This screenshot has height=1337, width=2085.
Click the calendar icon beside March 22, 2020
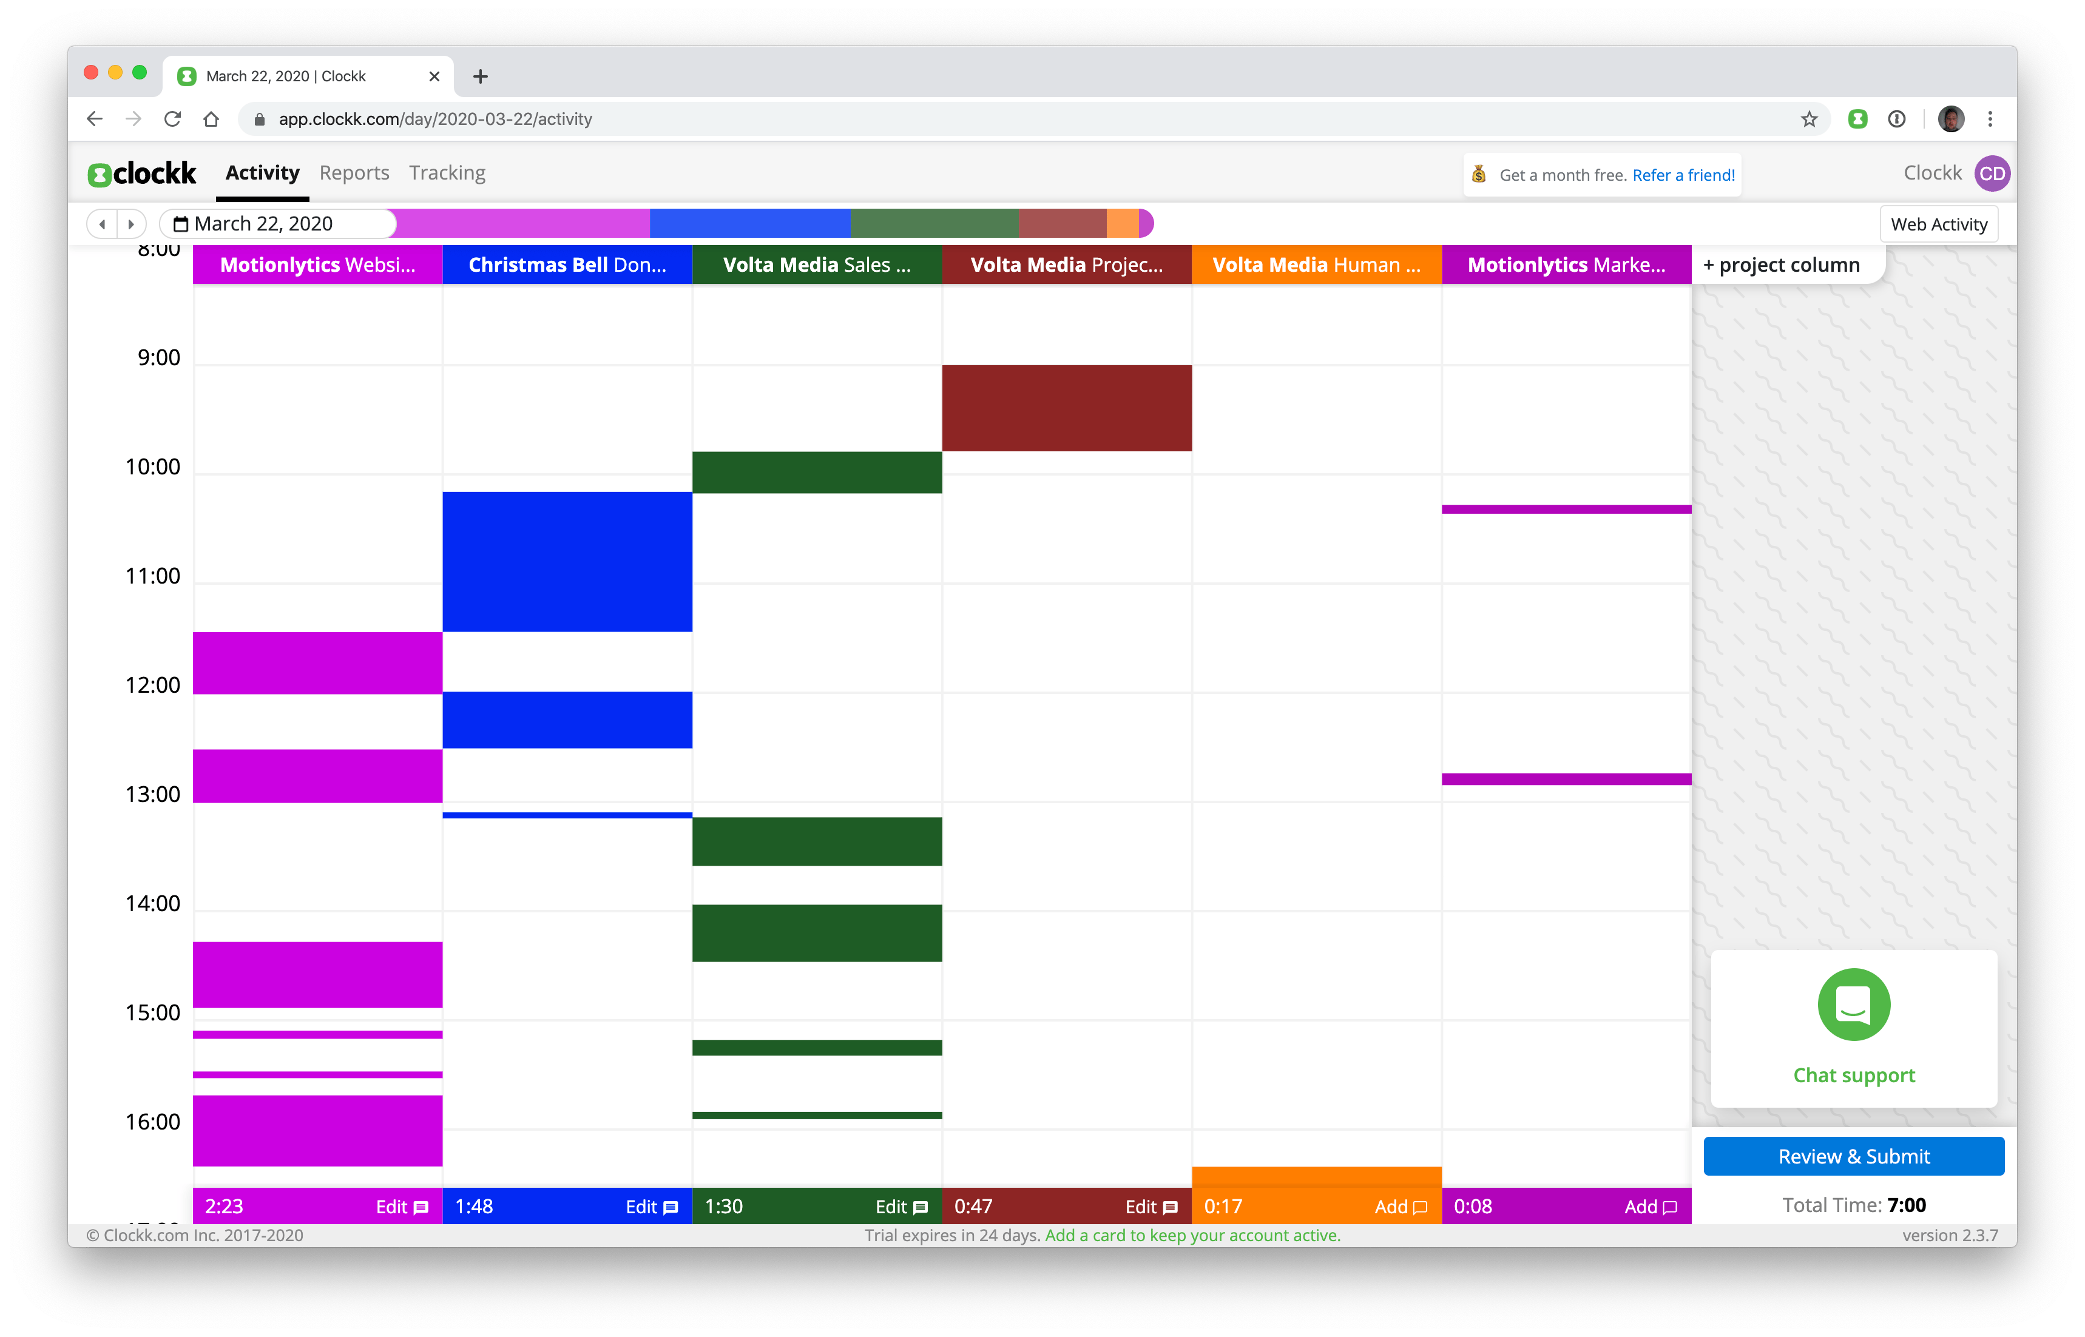pos(181,224)
